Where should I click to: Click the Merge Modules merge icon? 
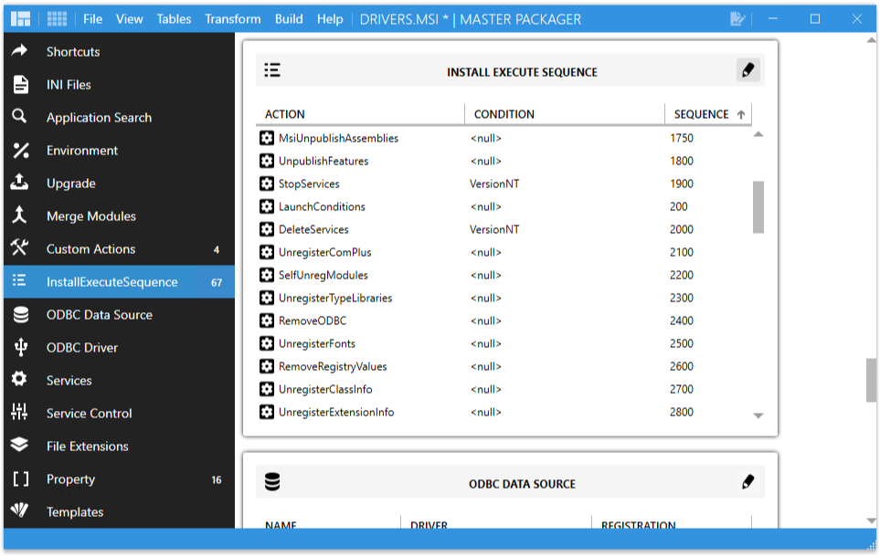(19, 215)
